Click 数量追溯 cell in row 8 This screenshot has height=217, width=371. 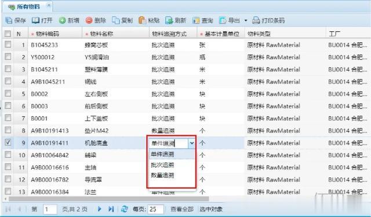pyautogui.click(x=173, y=131)
